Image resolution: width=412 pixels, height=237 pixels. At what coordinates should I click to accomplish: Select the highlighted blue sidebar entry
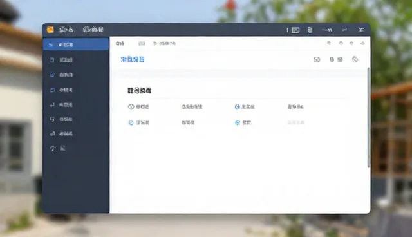click(76, 44)
